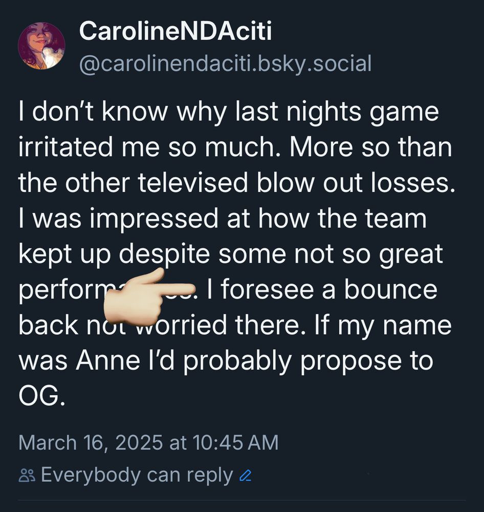This screenshot has width=484, height=512.
Task: Click the CarolineNDAciti display name
Action: click(x=175, y=31)
